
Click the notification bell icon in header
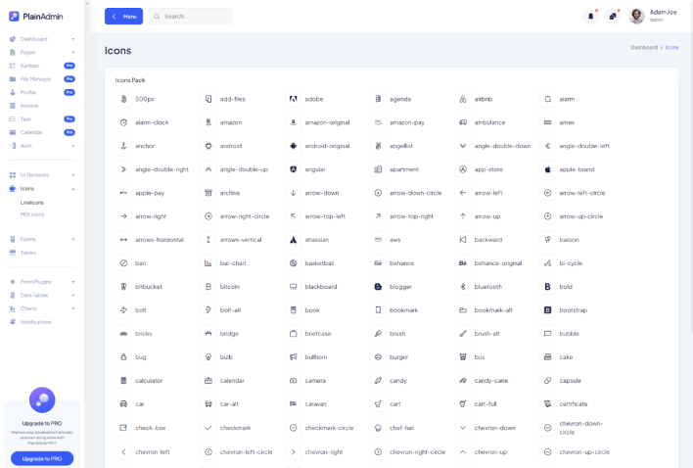590,17
